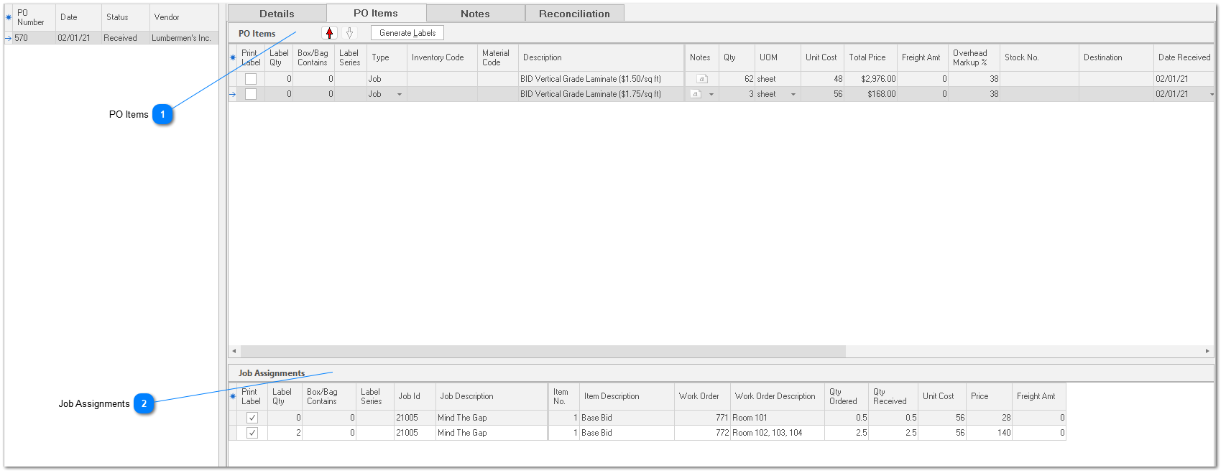Open the Date Received dropdown in the selected row
This screenshot has width=1226, height=473.
[x=1211, y=95]
